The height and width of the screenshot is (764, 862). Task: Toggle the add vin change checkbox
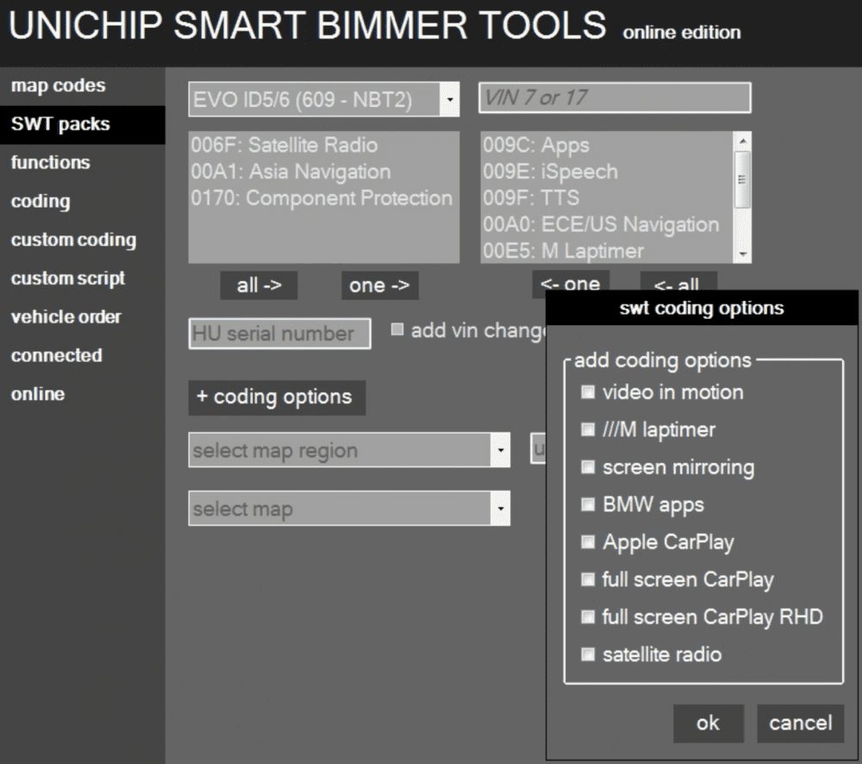click(397, 330)
